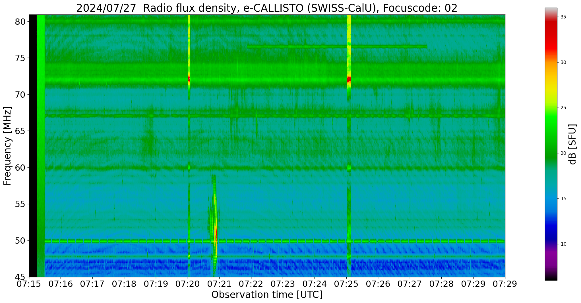Image resolution: width=581 pixels, height=303 pixels.
Task: Click the "Frequency [MHz]" axis label
Action: [x=7, y=146]
